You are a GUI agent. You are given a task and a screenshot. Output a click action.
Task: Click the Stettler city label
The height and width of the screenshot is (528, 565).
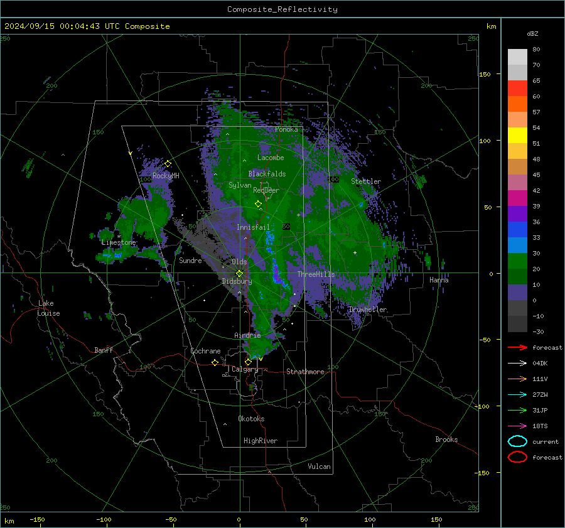(x=366, y=181)
